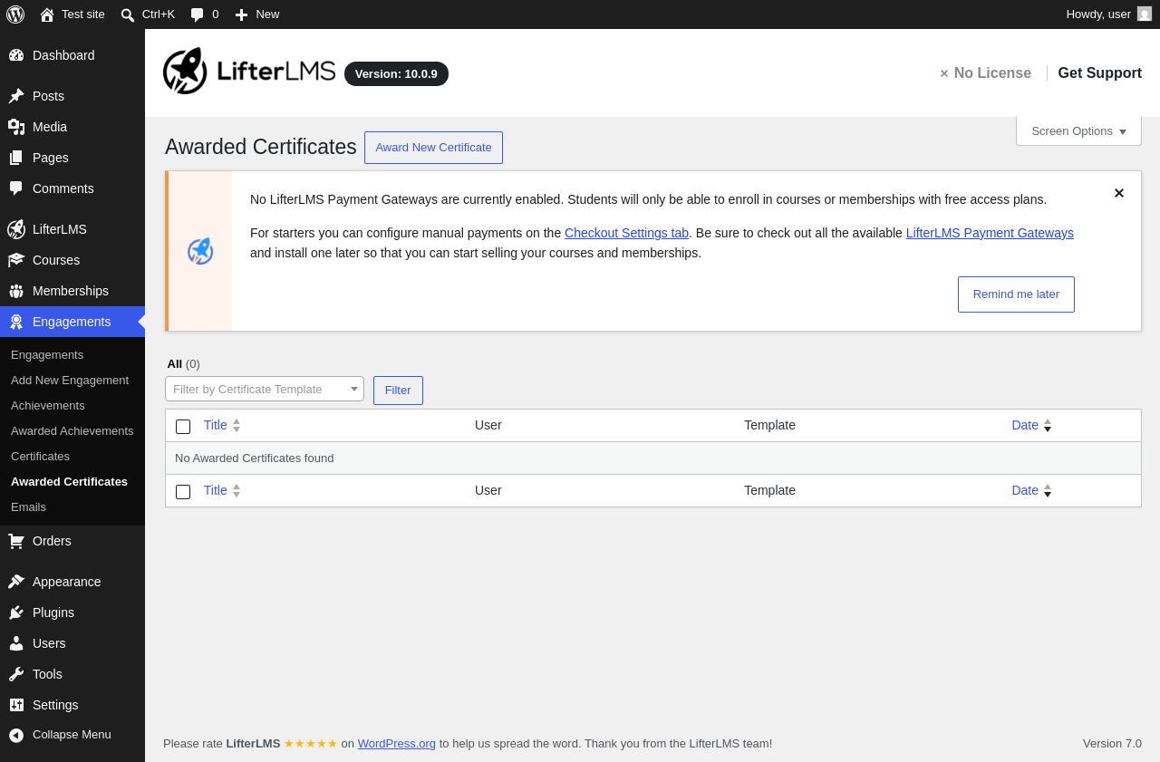
Task: Go to Awarded Achievements submenu item
Action: click(72, 430)
